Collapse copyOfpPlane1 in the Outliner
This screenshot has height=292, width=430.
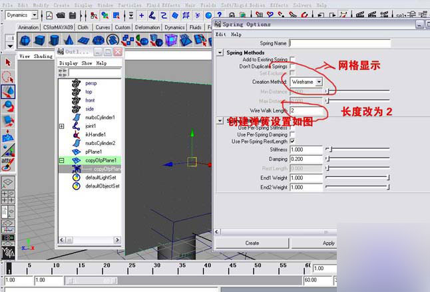(x=62, y=160)
